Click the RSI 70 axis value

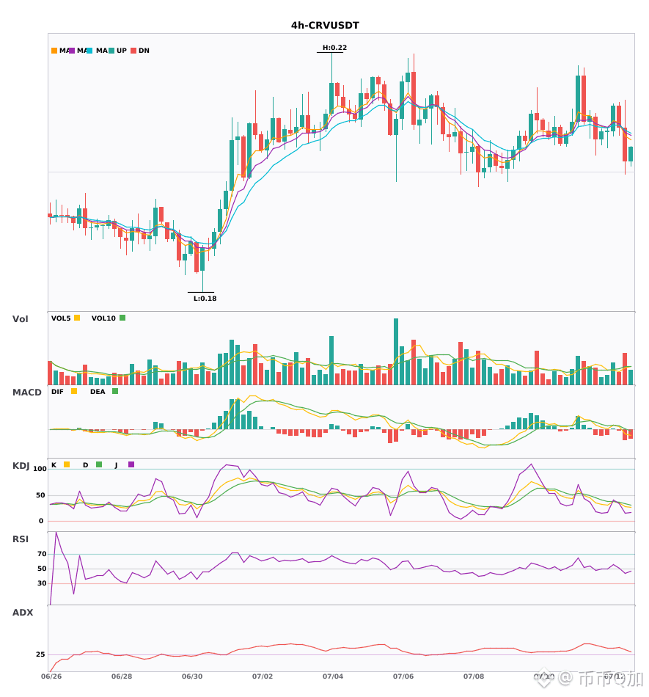43,554
